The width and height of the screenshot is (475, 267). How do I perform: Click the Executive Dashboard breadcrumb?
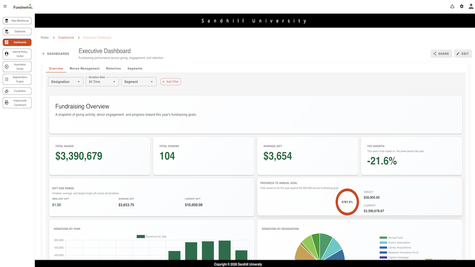[x=97, y=37]
